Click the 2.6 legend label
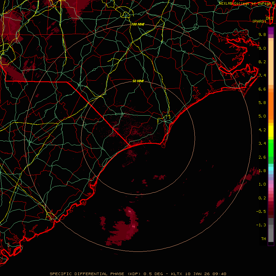 262,157
